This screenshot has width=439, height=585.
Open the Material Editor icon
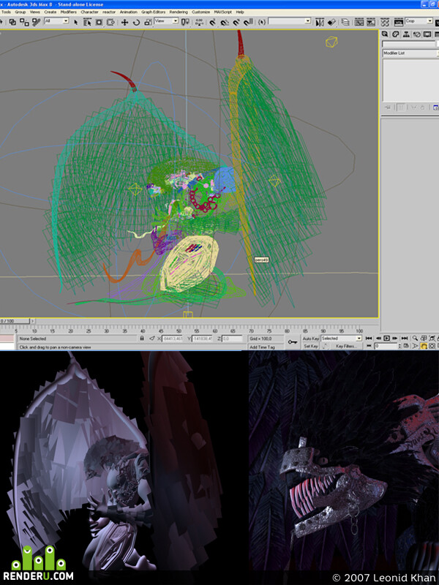point(385,23)
